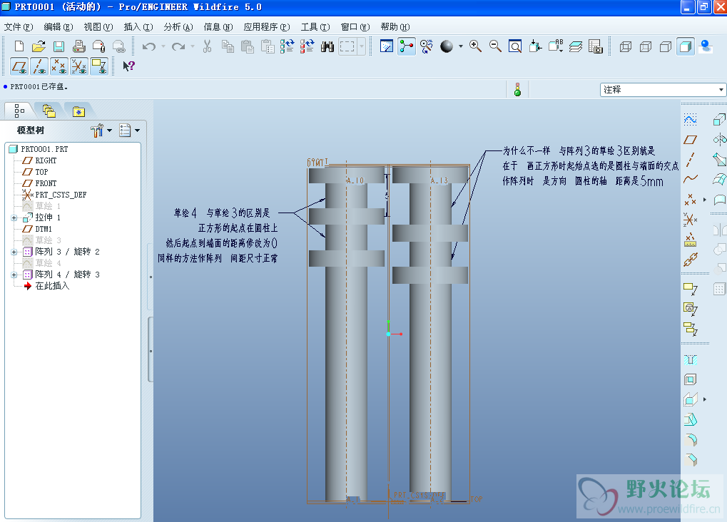Open the 插入(I) menu
Screen dimensions: 727x522
[x=138, y=27]
